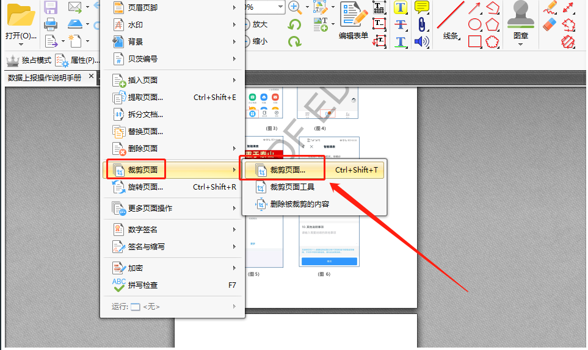
Task: Choose Extract Pages (提取页面...)
Action: (x=174, y=98)
